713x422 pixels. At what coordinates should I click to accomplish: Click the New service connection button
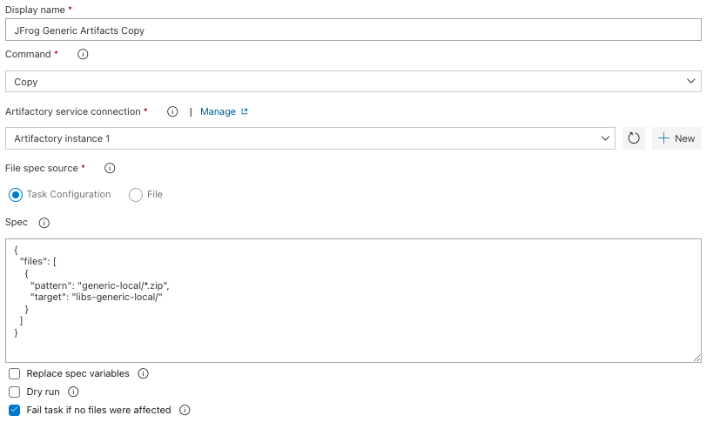click(x=676, y=138)
